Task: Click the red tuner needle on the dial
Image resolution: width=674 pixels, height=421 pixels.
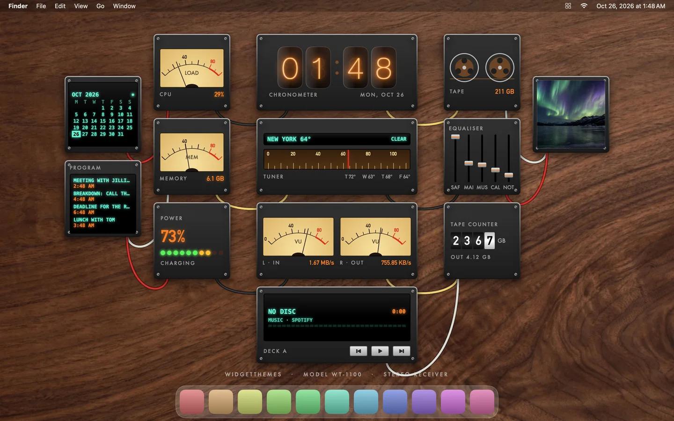Action: click(x=348, y=160)
